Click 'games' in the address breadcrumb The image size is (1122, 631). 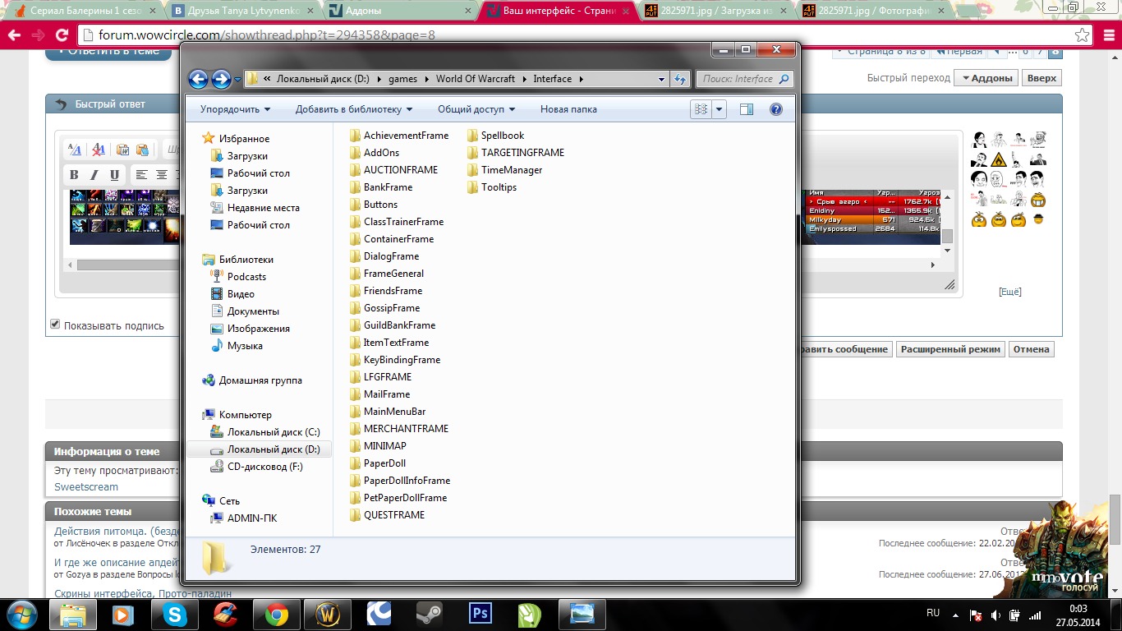pyautogui.click(x=402, y=79)
